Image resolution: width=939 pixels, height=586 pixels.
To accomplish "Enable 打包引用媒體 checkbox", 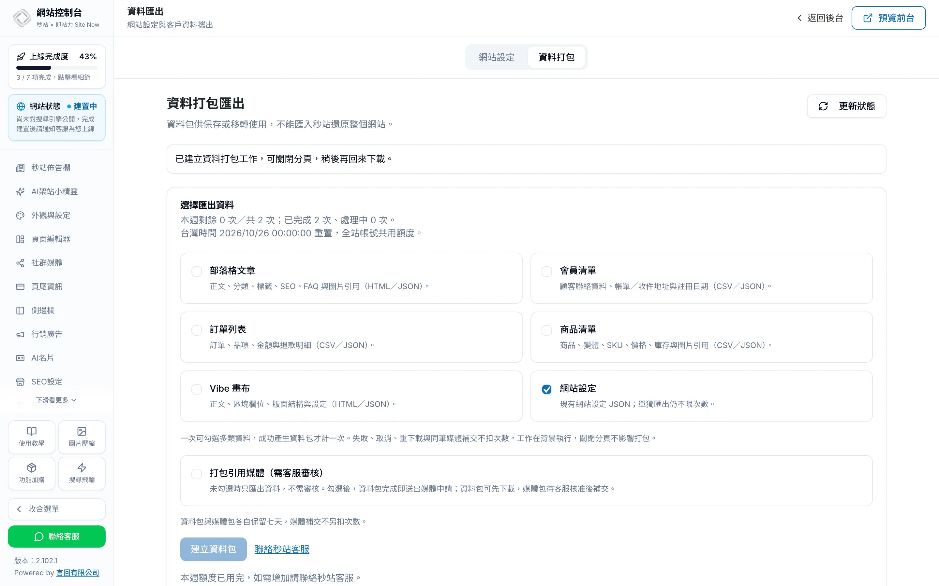I will [197, 474].
